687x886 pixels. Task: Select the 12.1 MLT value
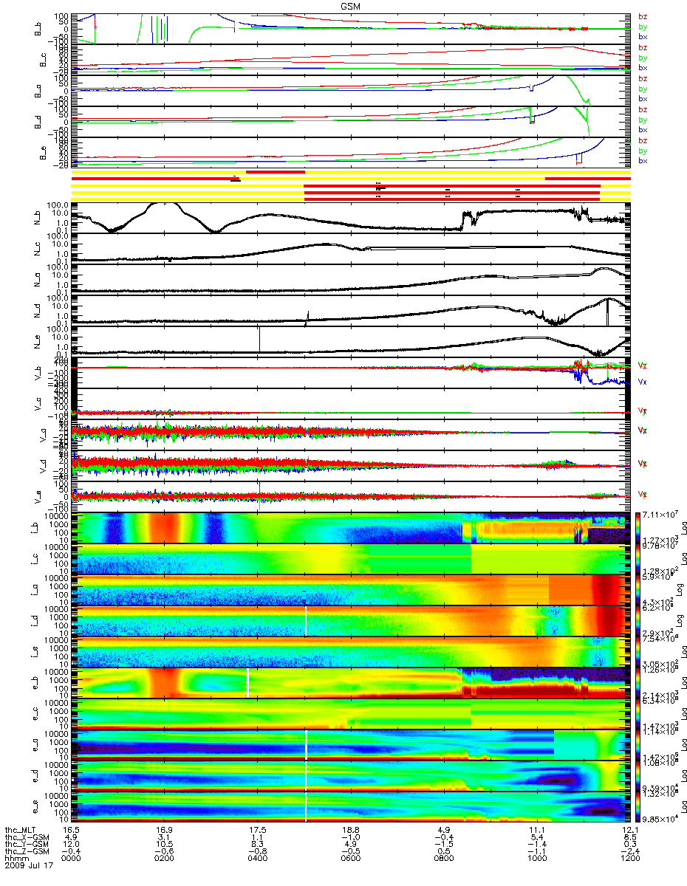(x=630, y=829)
